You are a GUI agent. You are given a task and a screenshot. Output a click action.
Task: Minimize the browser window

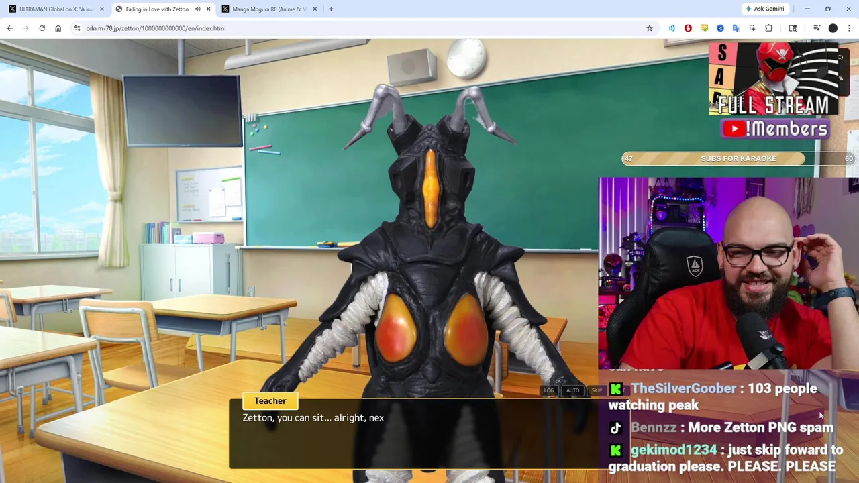click(807, 9)
